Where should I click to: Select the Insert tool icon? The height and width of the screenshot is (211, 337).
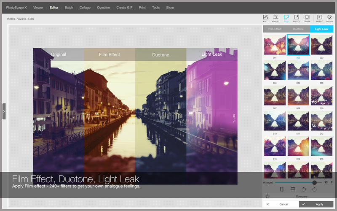tap(319, 18)
